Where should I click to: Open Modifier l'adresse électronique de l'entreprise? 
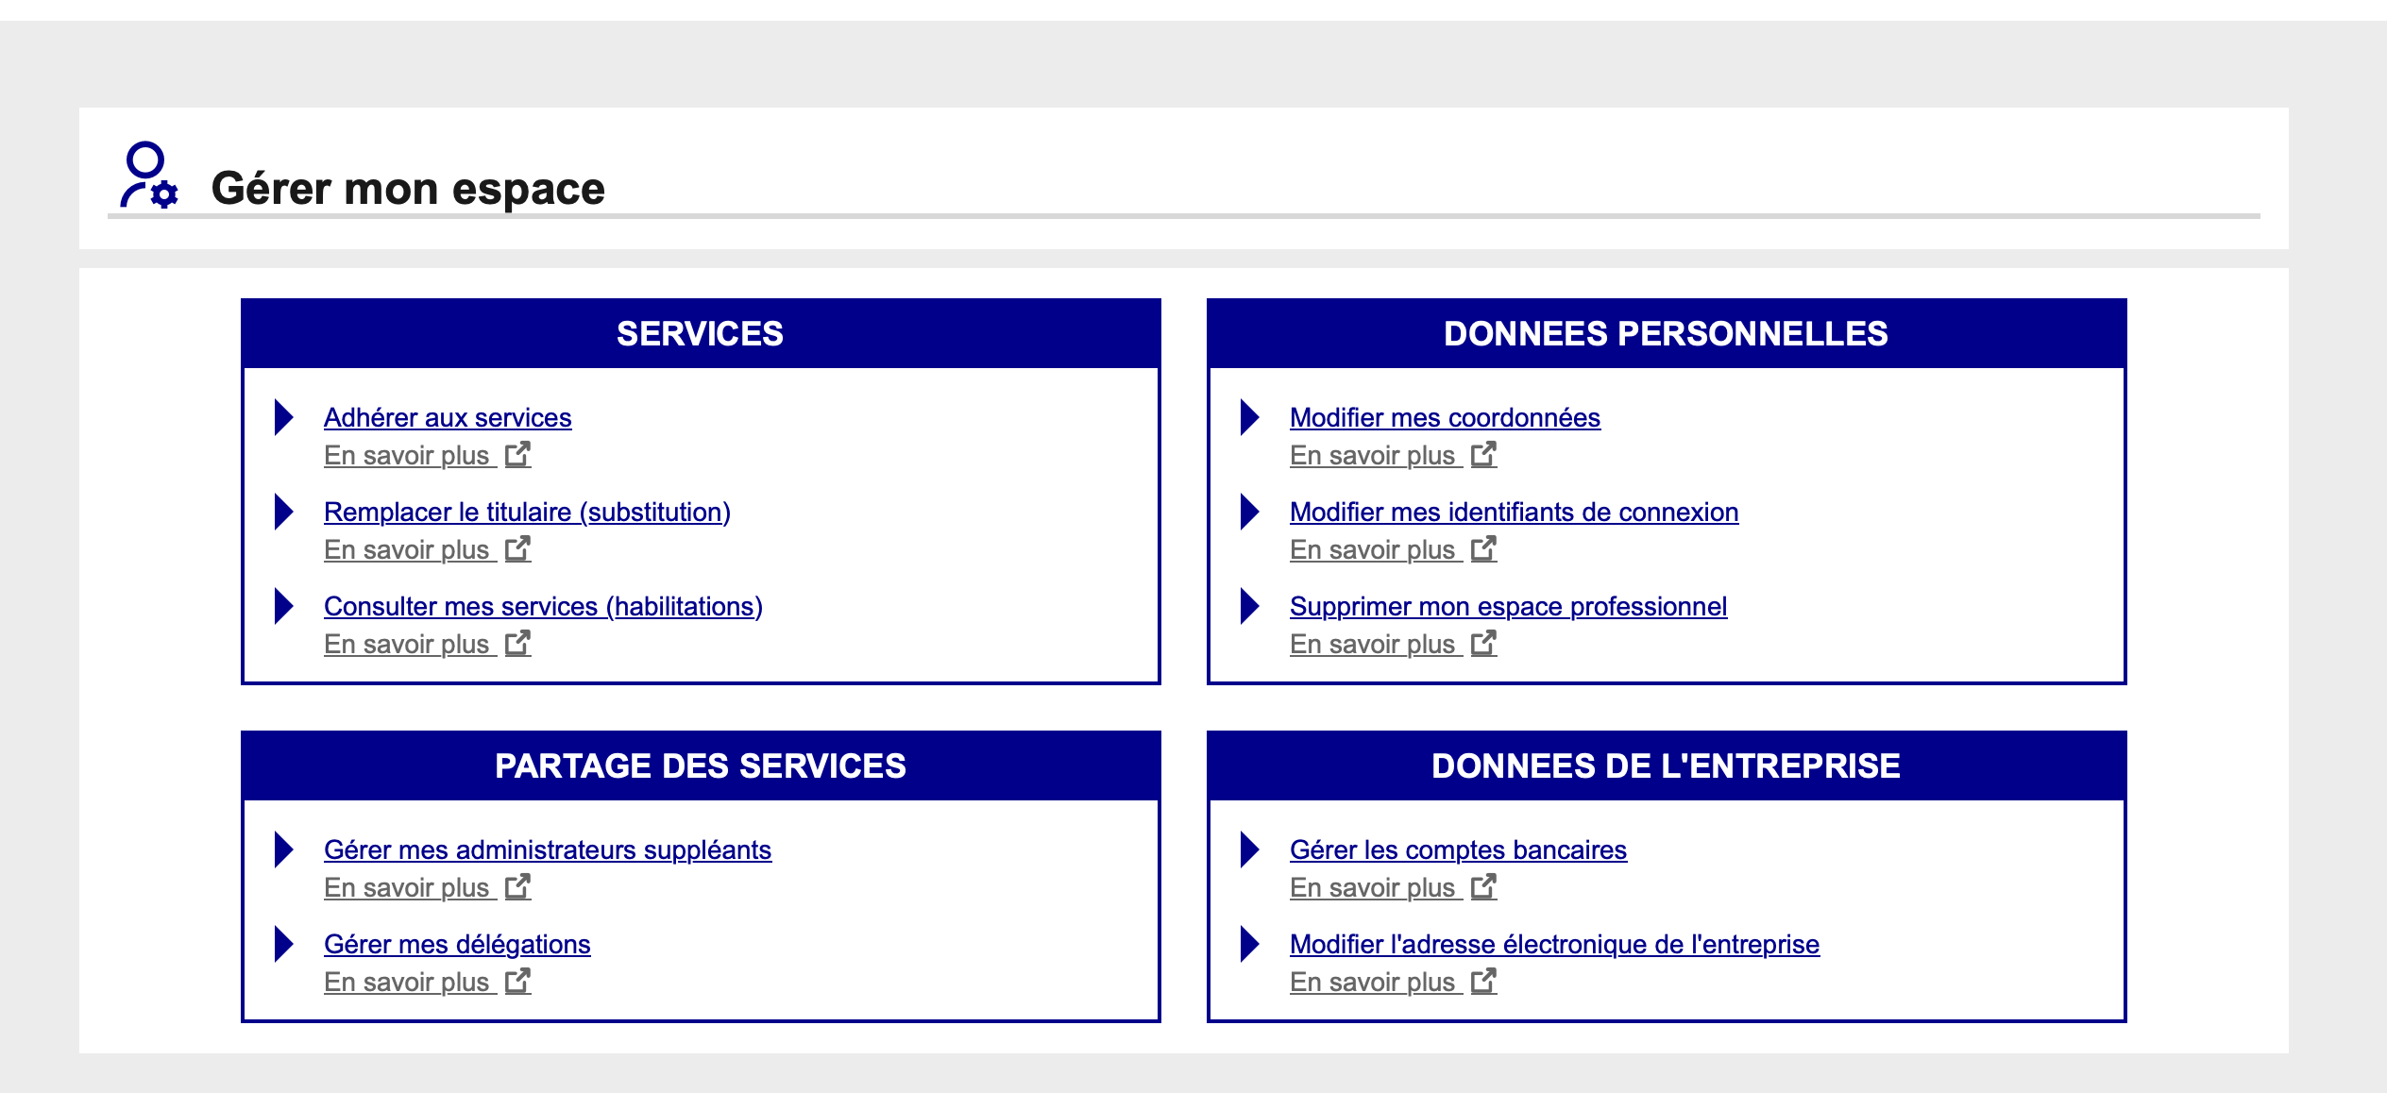[x=1554, y=944]
